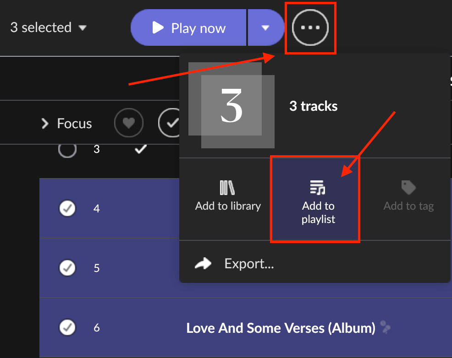Click the Add to tag icon
This screenshot has width=452, height=358.
408,188
